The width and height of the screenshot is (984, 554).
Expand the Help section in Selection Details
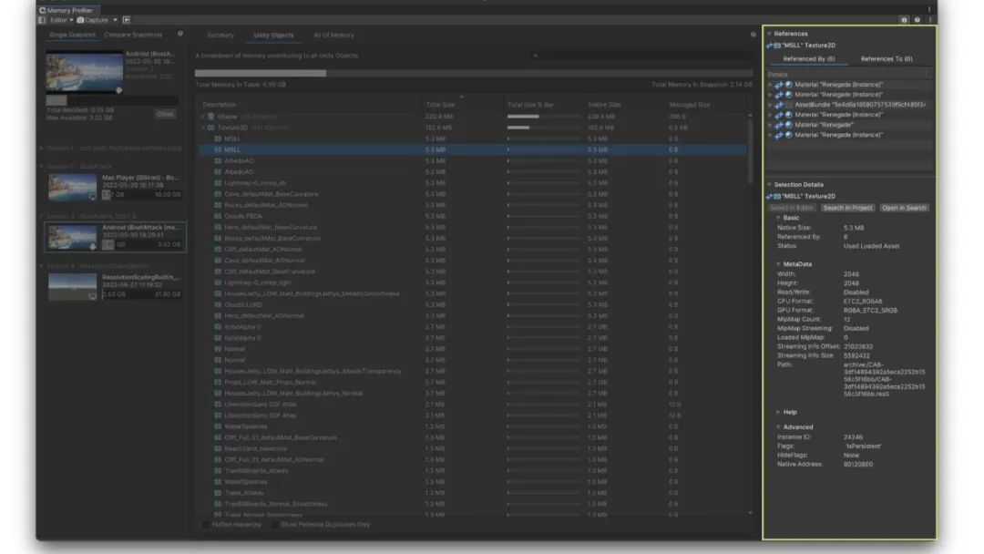778,412
